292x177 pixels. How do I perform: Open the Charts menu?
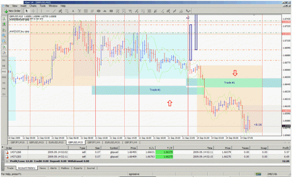point(33,6)
